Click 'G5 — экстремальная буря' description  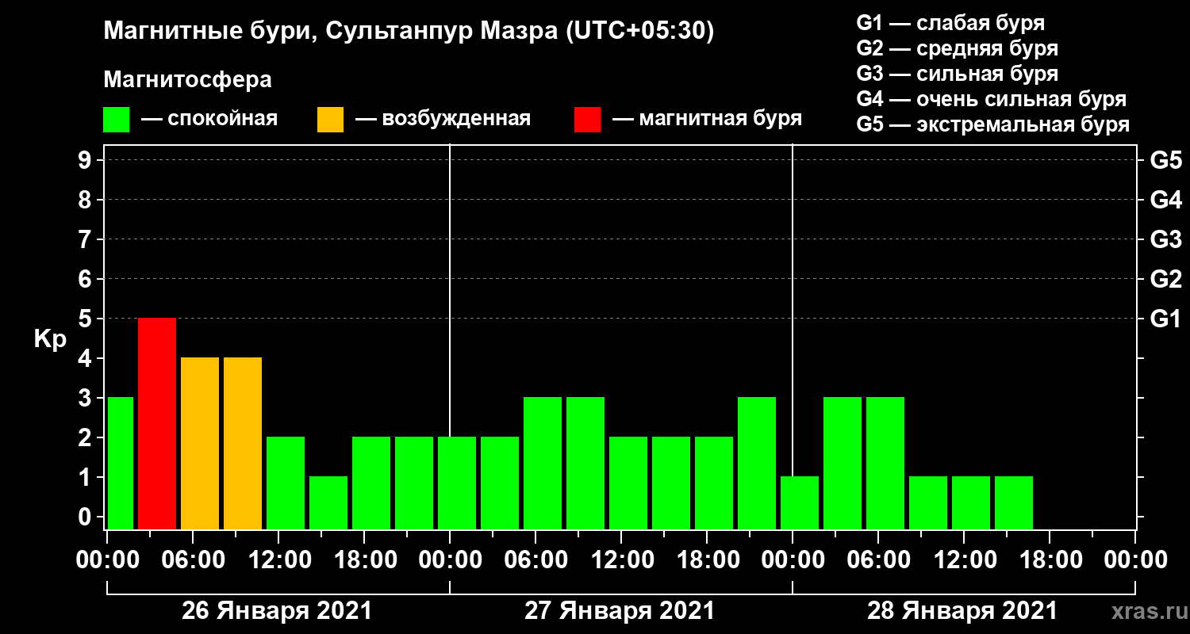pos(993,125)
